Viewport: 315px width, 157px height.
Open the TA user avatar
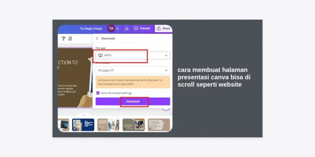pos(111,28)
